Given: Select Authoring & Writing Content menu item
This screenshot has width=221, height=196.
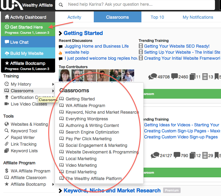Looking at the screenshot, I should pyautogui.click(x=92, y=125).
